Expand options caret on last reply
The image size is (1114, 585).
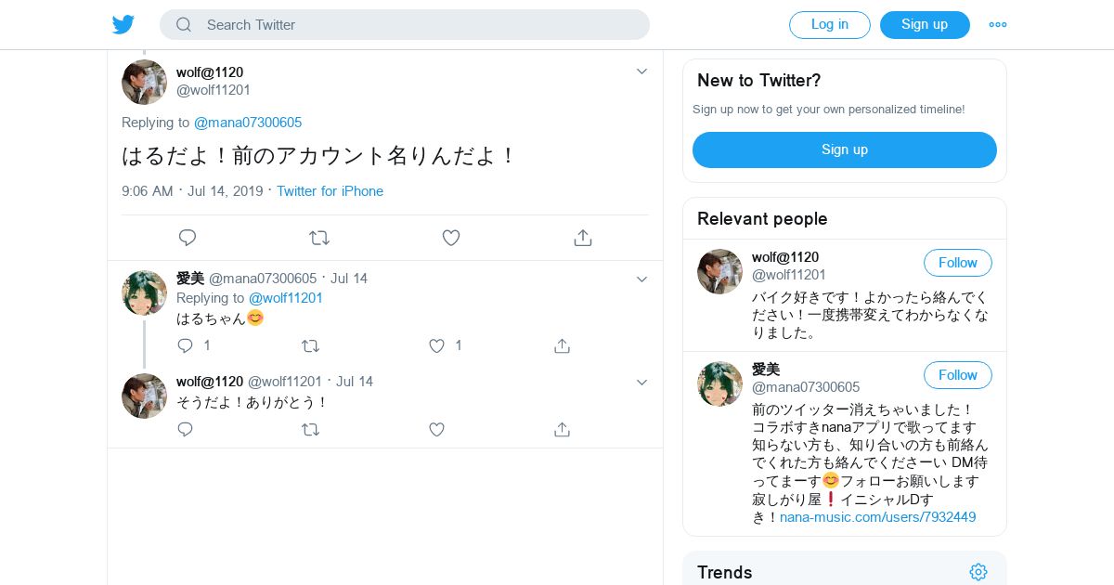(641, 382)
